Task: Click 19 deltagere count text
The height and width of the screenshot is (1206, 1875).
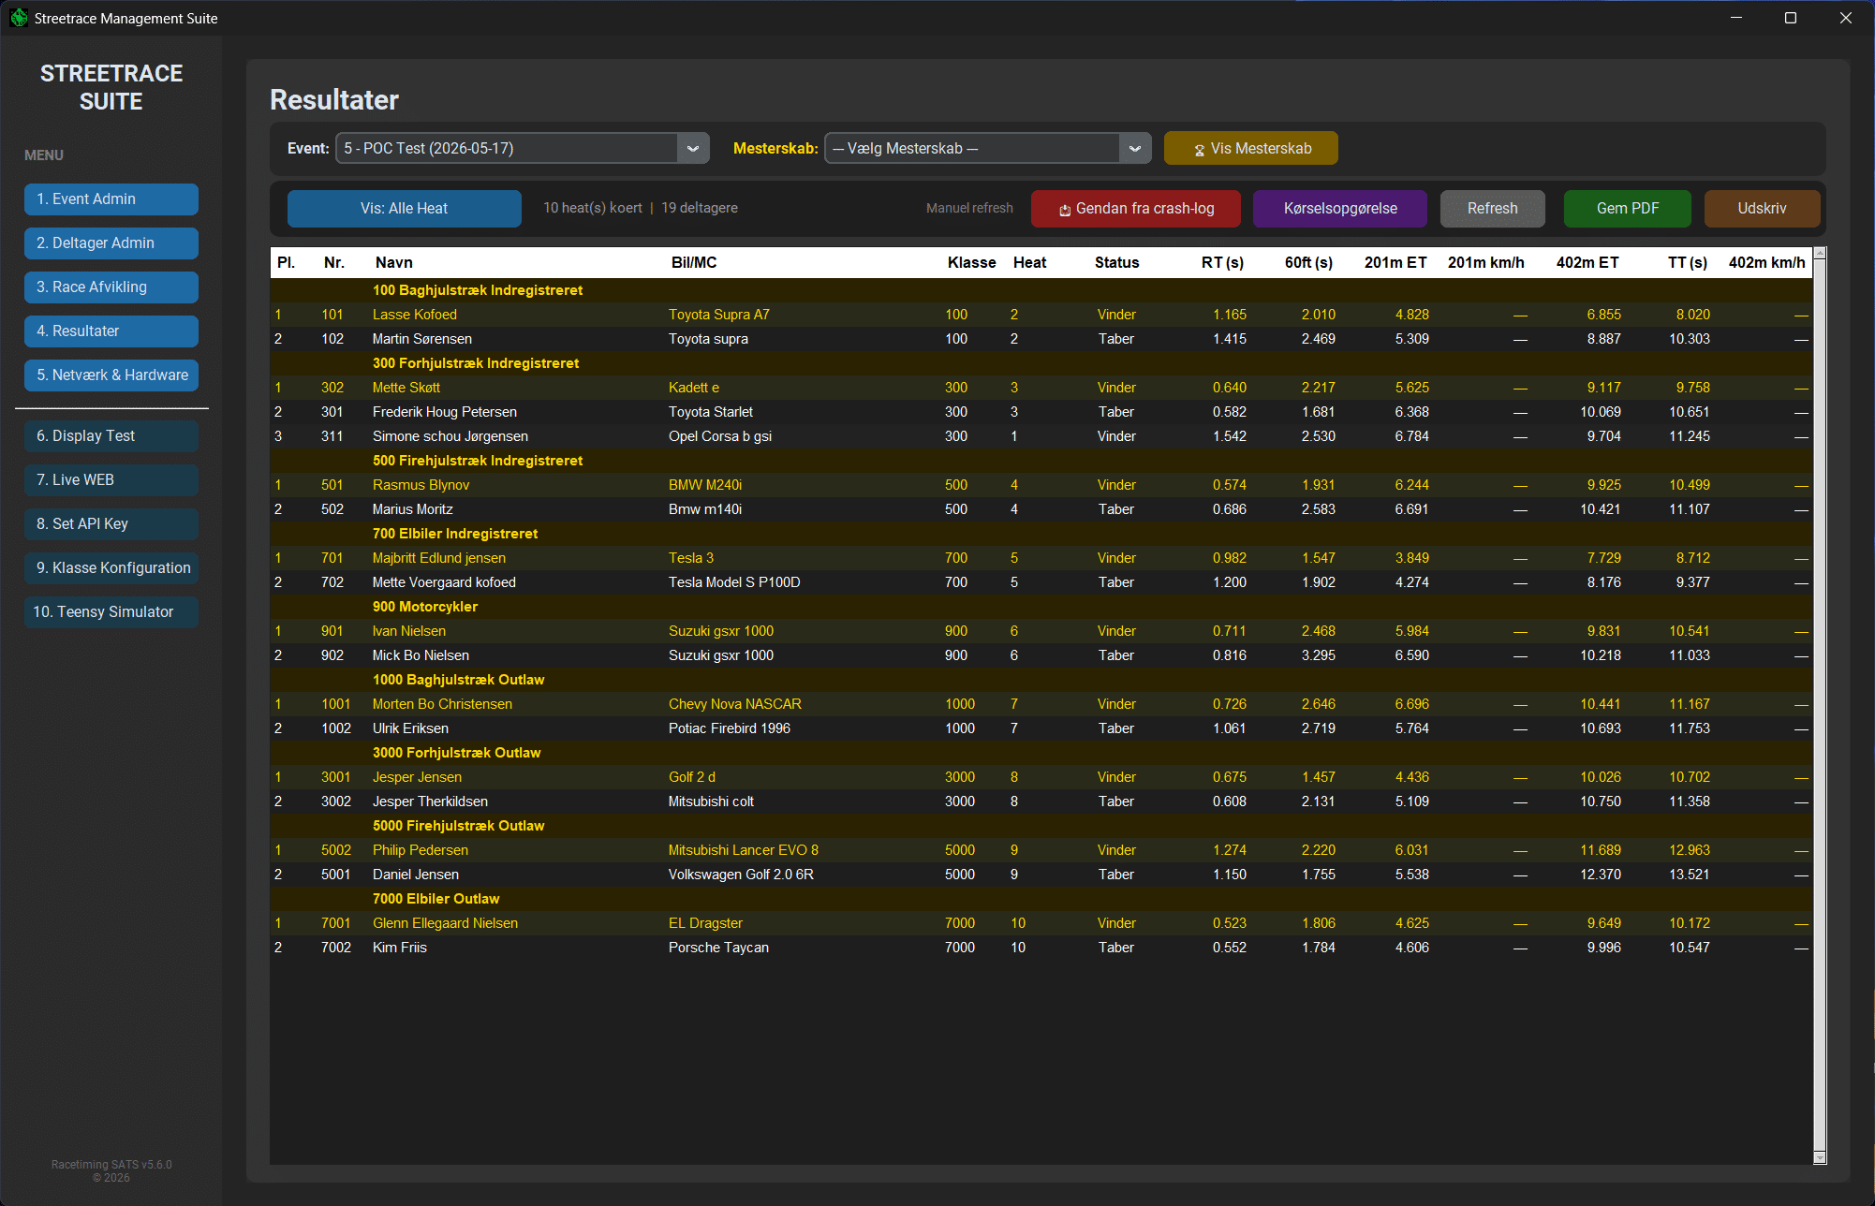Action: point(700,208)
